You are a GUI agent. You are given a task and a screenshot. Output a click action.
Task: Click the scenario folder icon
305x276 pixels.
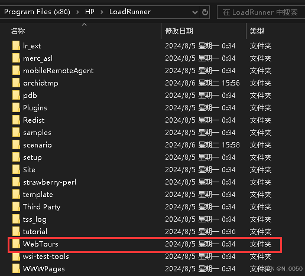point(16,144)
